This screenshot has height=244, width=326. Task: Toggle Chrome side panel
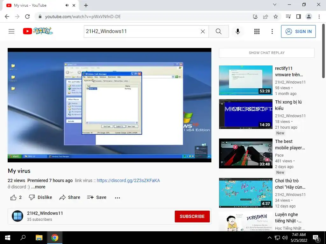299,17
